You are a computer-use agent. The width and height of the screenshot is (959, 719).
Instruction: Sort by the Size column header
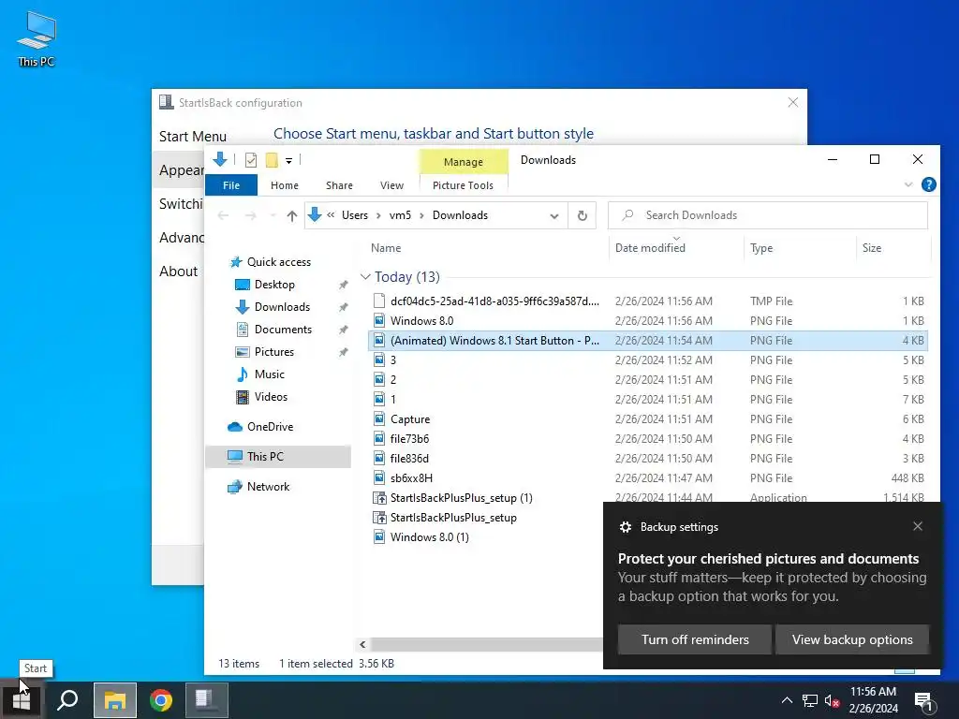click(x=872, y=248)
